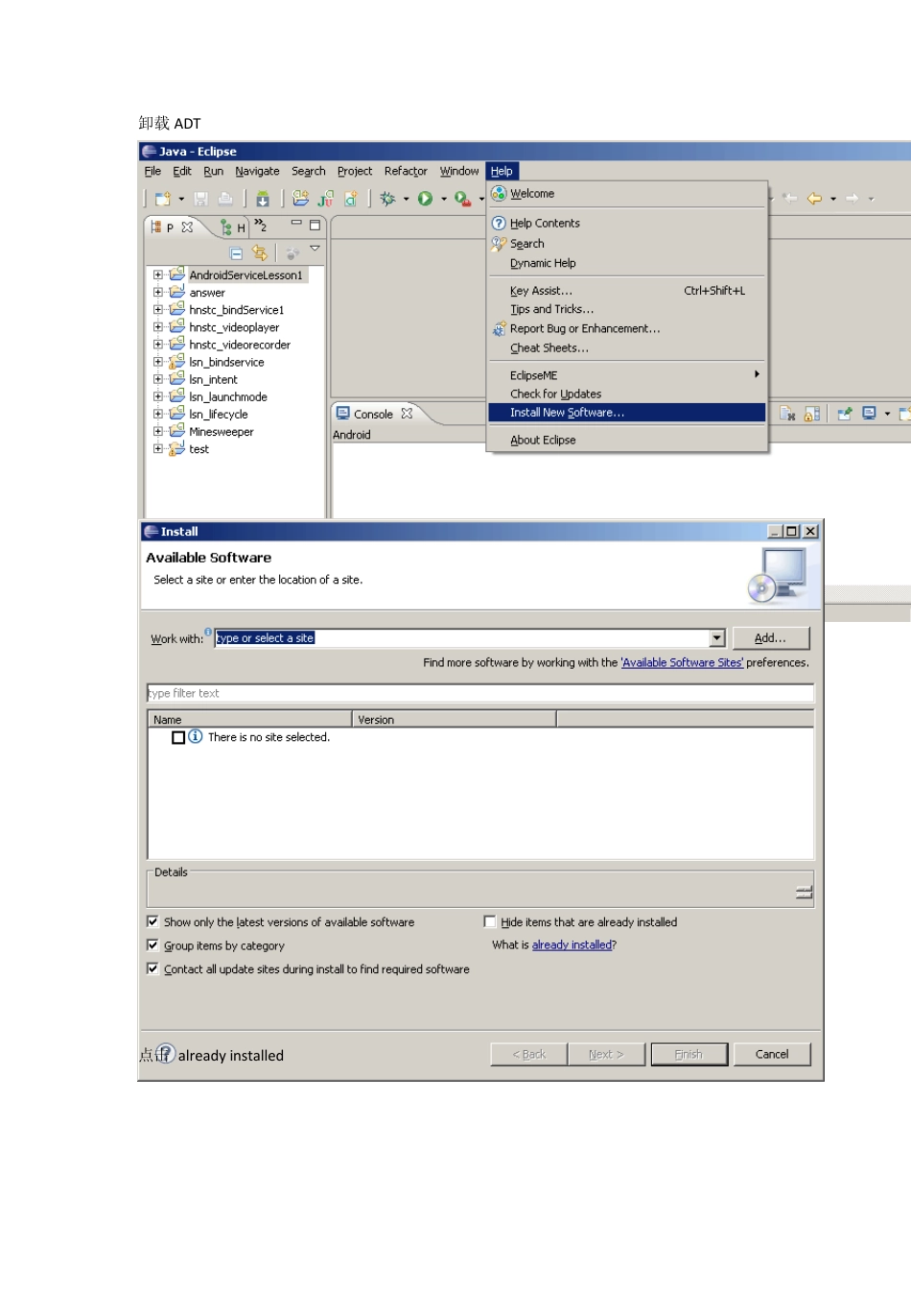911x1290 pixels.
Task: Expand the Minesweeper project node
Action: tap(158, 431)
